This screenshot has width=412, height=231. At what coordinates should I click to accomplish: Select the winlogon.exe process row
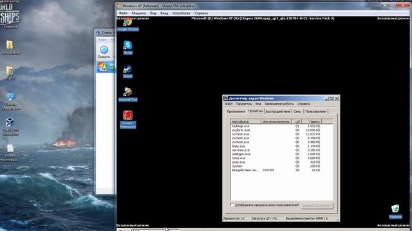coord(281,154)
